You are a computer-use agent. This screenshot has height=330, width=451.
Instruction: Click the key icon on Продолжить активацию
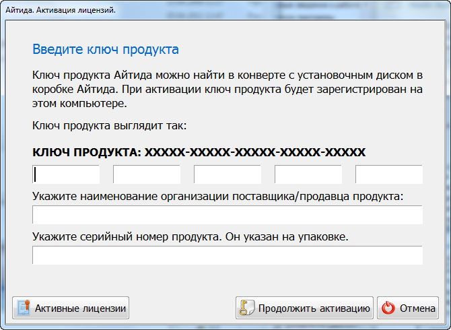(x=246, y=308)
